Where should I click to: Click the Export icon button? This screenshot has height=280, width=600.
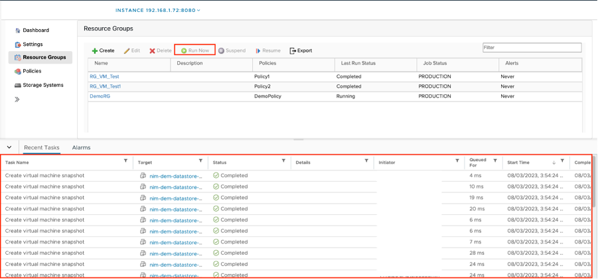pos(293,50)
